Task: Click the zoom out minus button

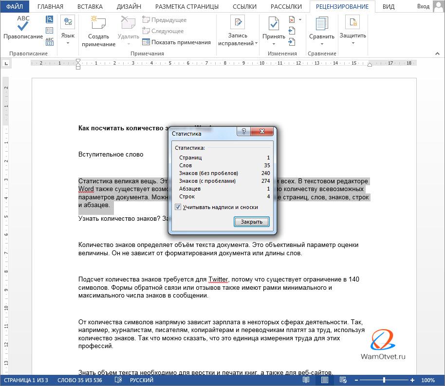Action: 356,380
